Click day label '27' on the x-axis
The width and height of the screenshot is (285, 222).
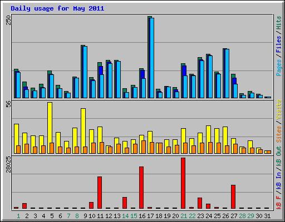tap(234, 216)
